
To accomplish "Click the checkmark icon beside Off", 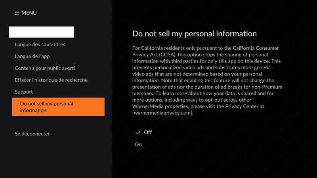I will pyautogui.click(x=138, y=132).
